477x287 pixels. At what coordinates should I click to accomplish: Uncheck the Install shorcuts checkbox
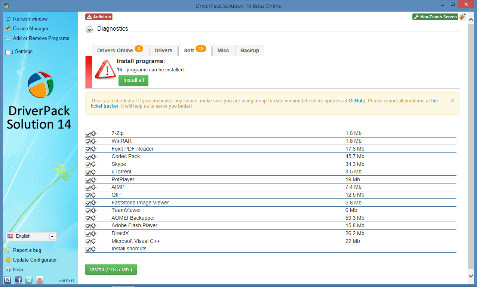tap(88, 249)
